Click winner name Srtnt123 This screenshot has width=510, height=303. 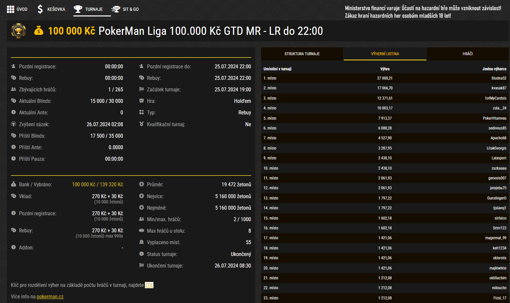(x=499, y=228)
